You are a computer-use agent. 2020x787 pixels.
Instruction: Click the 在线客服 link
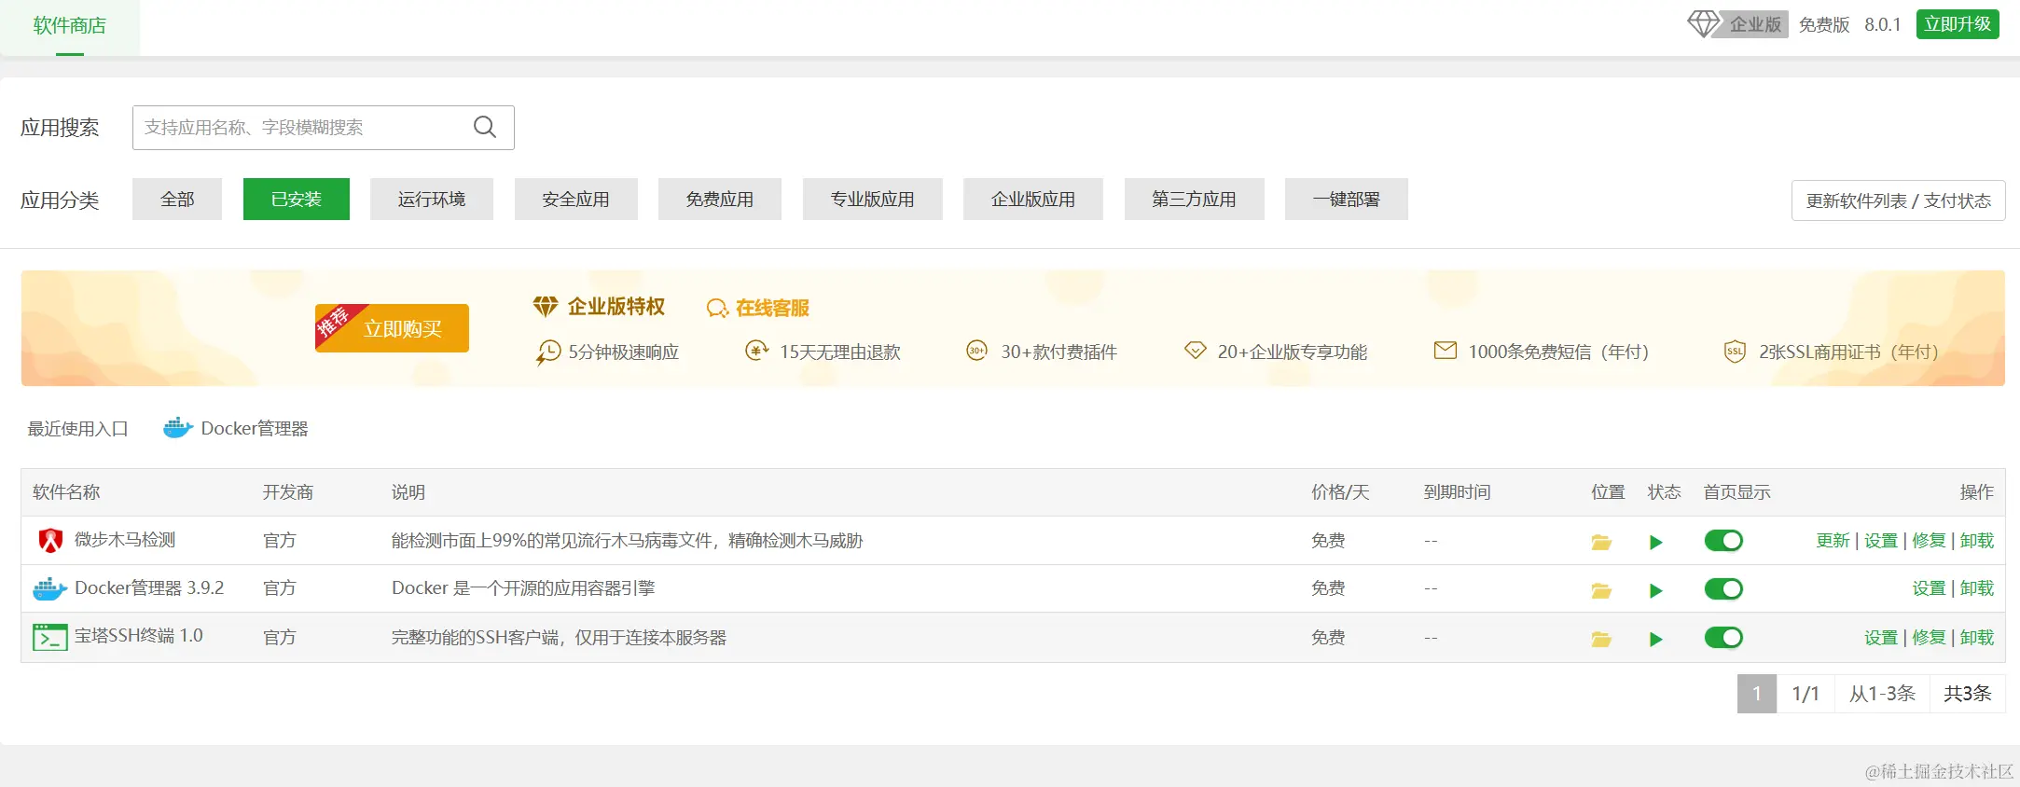tap(772, 308)
